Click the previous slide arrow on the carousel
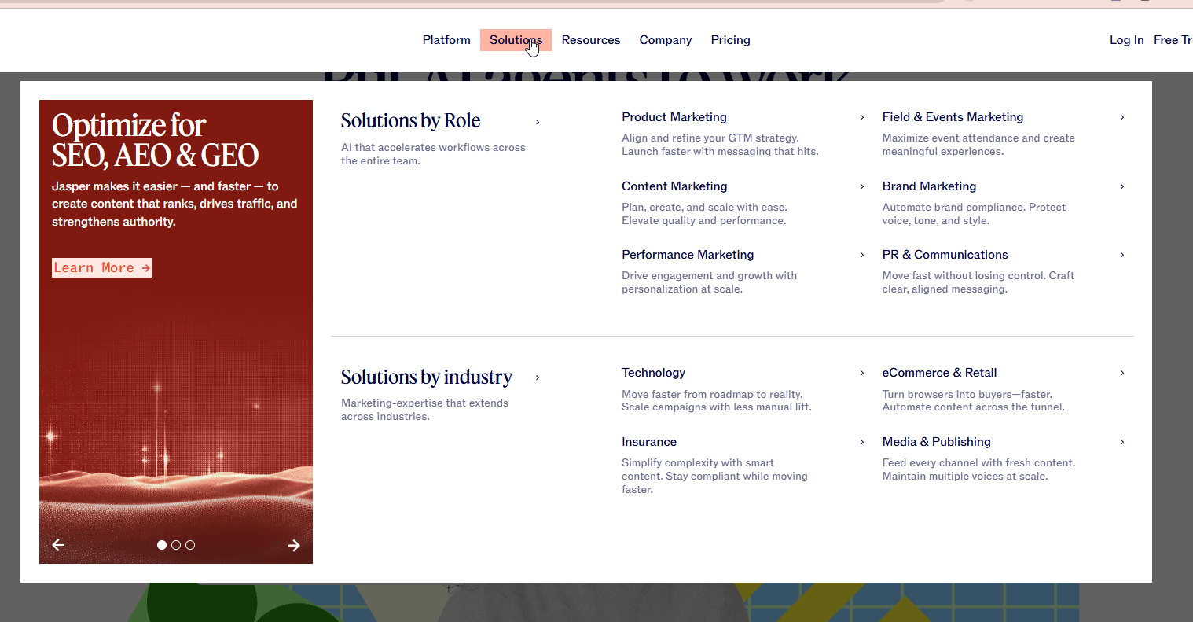Screen dimensions: 1193x622 coord(58,545)
